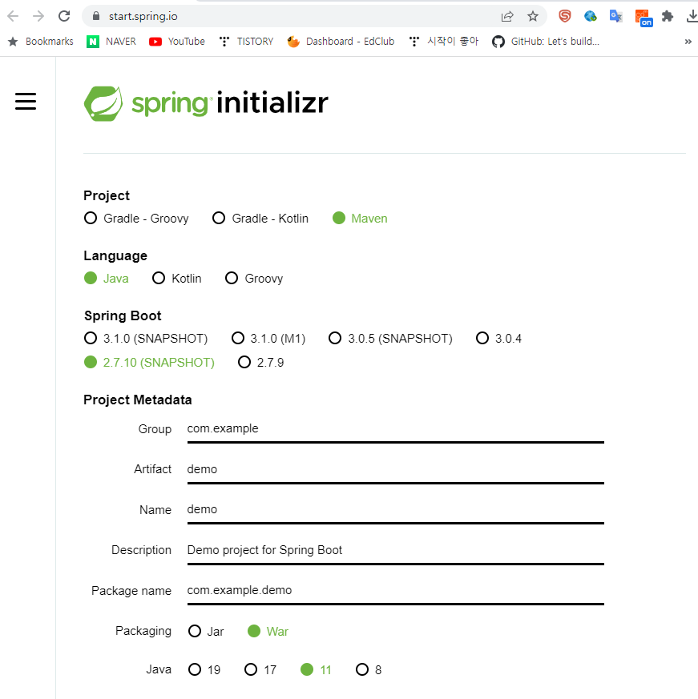The image size is (698, 699).
Task: Click the globe extension icon
Action: coord(591,17)
